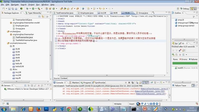This screenshot has height=112, width=199.
Task: Switch to Group.java editor tab
Action: [143, 13]
